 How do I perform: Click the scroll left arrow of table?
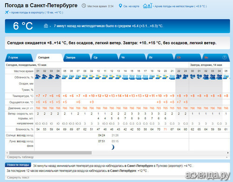(x=7, y=153)
